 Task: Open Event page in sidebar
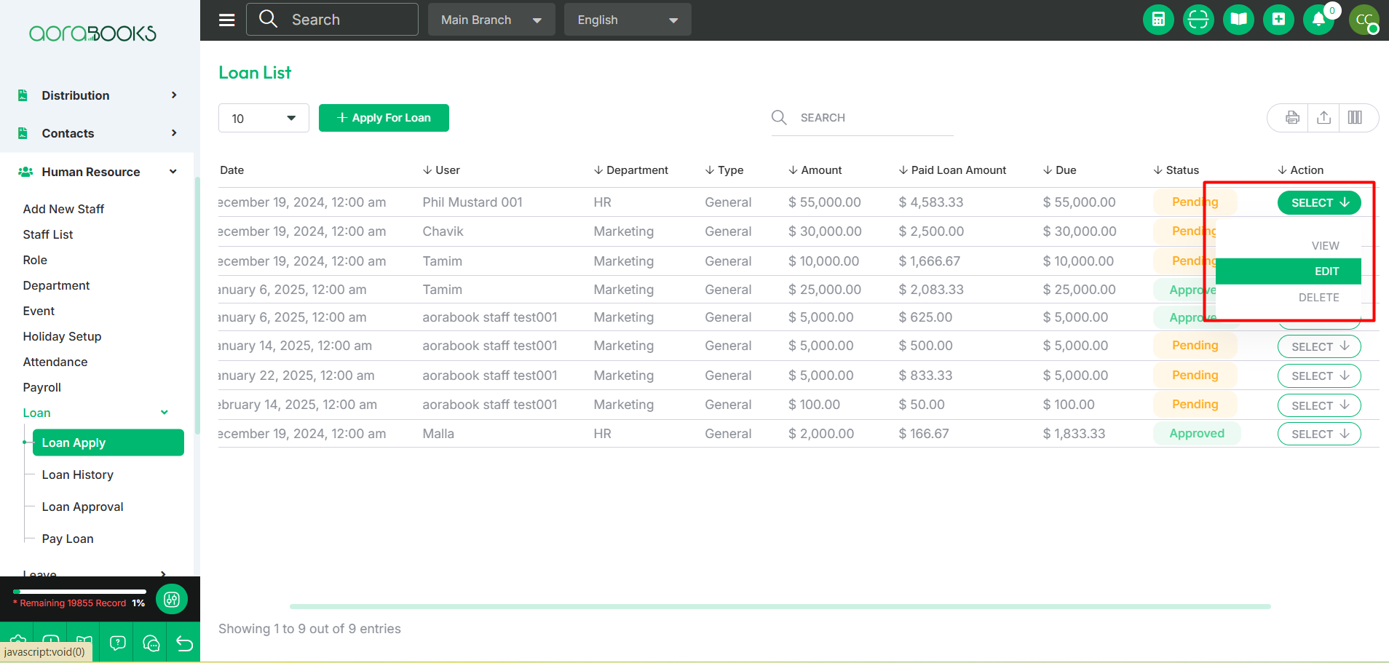pos(39,311)
